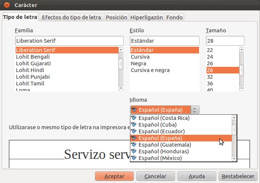Choose Estándar in the style list
Screen dimensions: 260x183
pos(165,50)
